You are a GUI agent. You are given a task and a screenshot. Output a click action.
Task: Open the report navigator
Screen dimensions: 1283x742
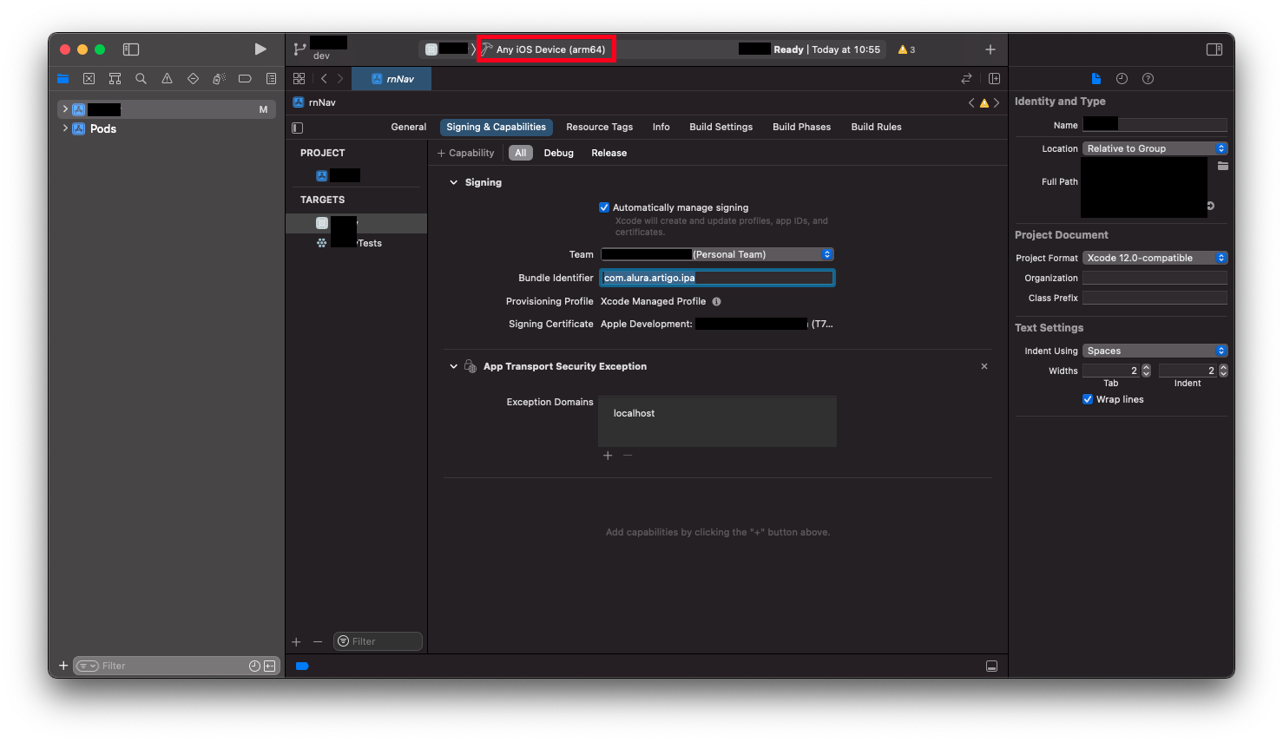pos(271,79)
